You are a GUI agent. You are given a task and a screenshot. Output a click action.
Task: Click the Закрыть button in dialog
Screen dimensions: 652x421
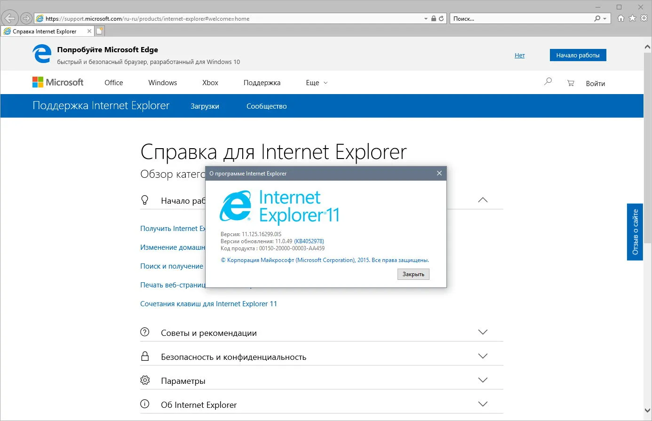413,274
